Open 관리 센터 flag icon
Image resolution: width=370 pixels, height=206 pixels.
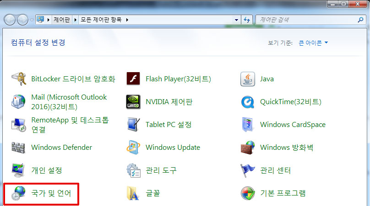(x=247, y=170)
